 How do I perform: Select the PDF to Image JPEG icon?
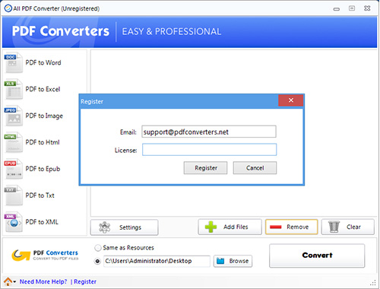(14, 116)
